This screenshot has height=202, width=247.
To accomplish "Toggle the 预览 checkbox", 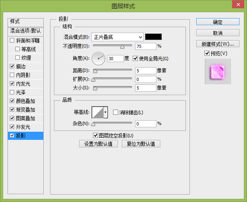I will click(x=207, y=53).
